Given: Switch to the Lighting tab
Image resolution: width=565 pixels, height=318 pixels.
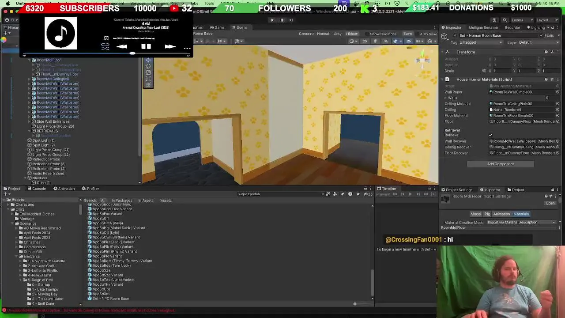Looking at the screenshot, I should click(535, 27).
